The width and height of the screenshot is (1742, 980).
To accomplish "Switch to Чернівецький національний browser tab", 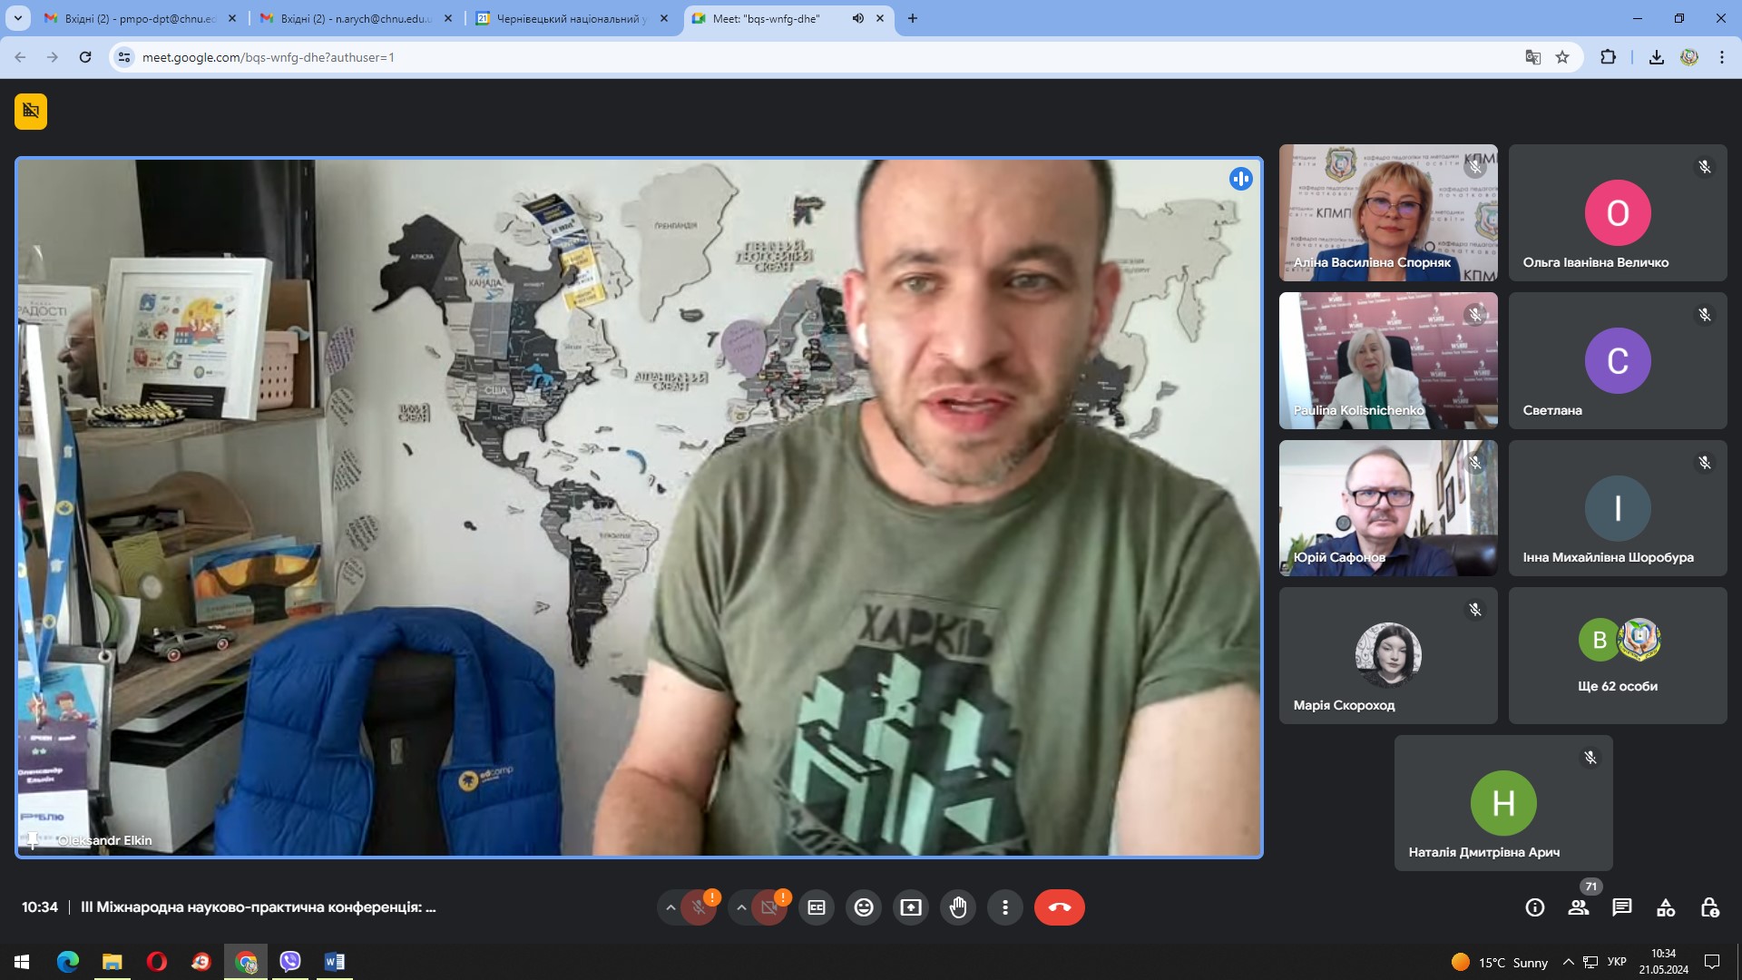I will pyautogui.click(x=572, y=18).
